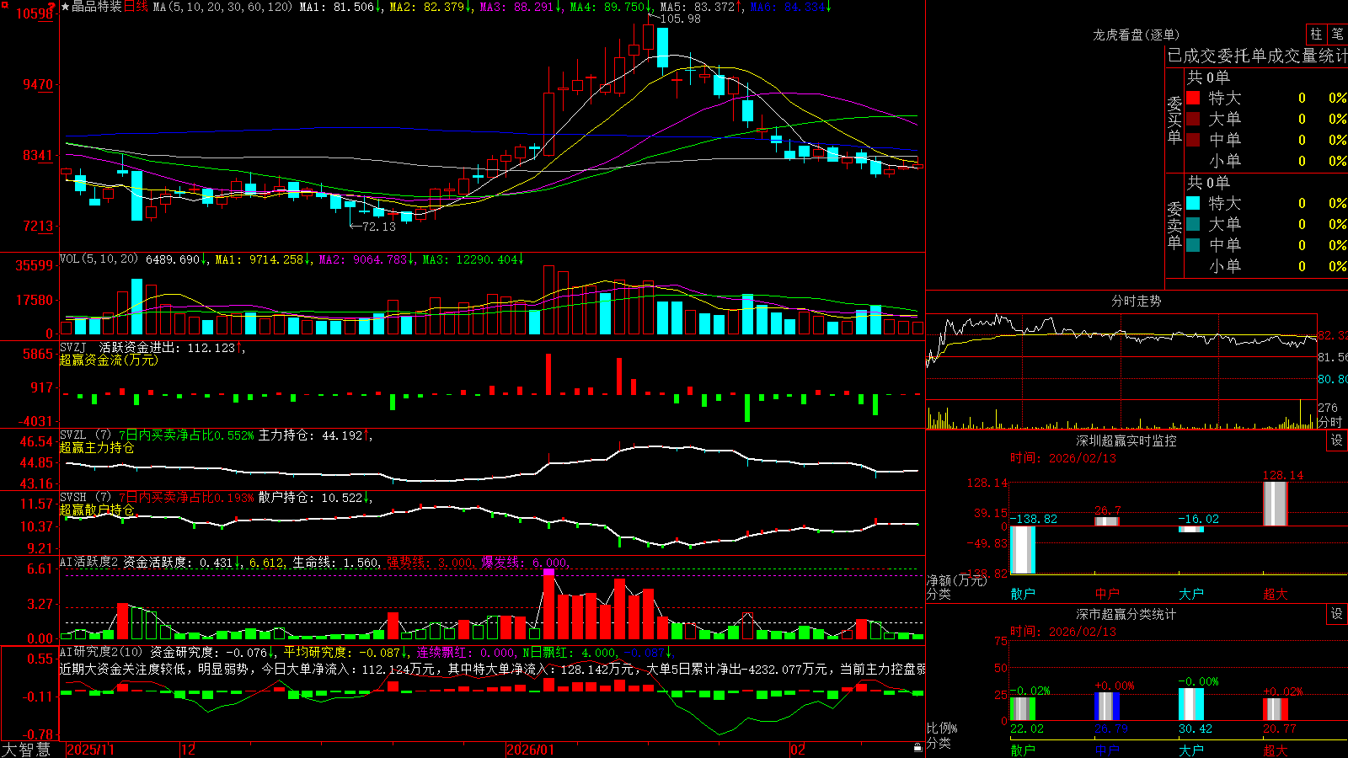
Task: Click the 超赢资金流(万元) label
Action: point(109,360)
